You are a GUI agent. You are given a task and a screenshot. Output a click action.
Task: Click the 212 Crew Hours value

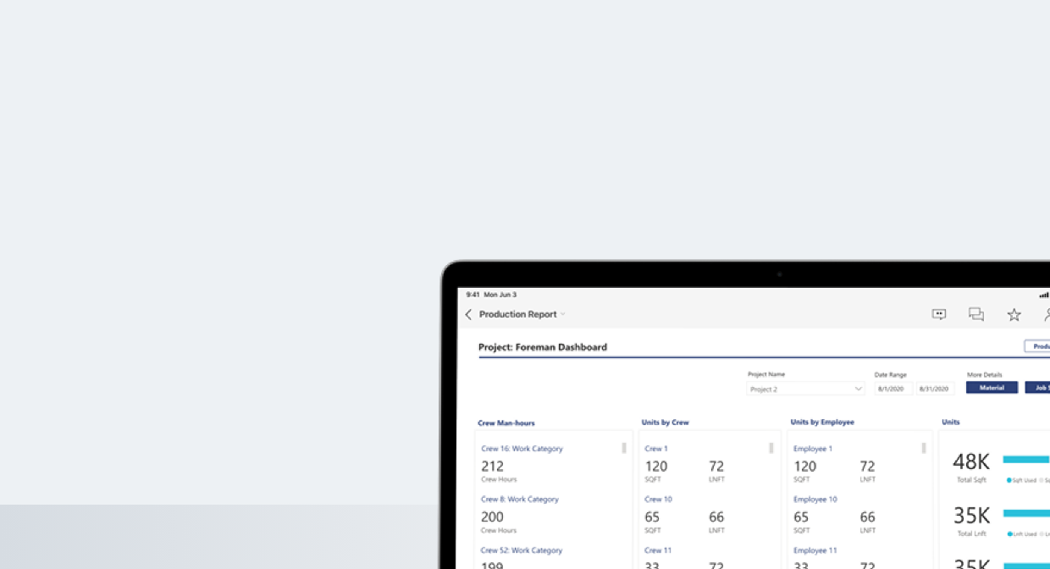tap(492, 467)
